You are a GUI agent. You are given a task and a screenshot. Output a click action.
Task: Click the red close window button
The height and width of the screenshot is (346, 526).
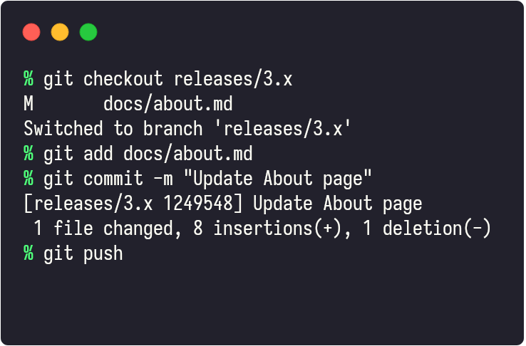[31, 32]
